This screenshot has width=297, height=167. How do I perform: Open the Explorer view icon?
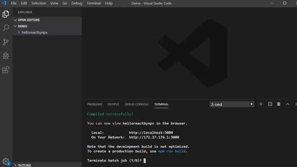[x=6, y=14]
